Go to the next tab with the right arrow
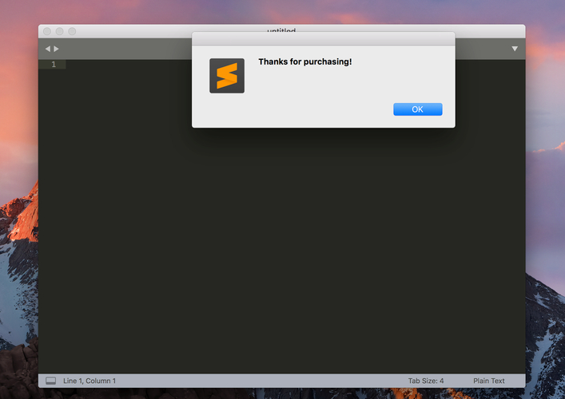Image resolution: width=565 pixels, height=399 pixels. (x=56, y=49)
